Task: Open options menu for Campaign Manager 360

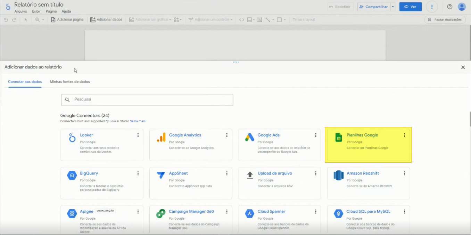Action: 227,212
